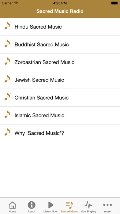This screenshot has width=120, height=214.
Task: Tap the battery status icon
Action: [x=114, y=3]
